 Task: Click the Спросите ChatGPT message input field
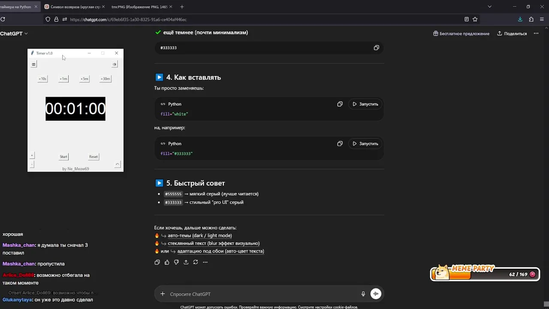257,294
